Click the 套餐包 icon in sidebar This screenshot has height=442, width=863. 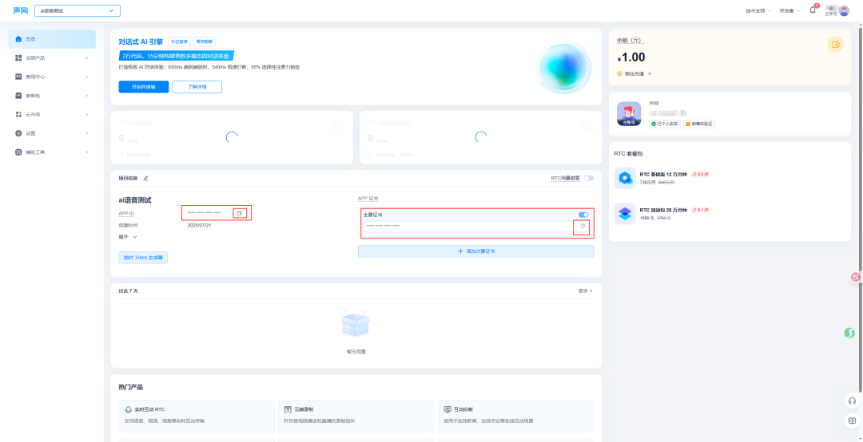[18, 95]
